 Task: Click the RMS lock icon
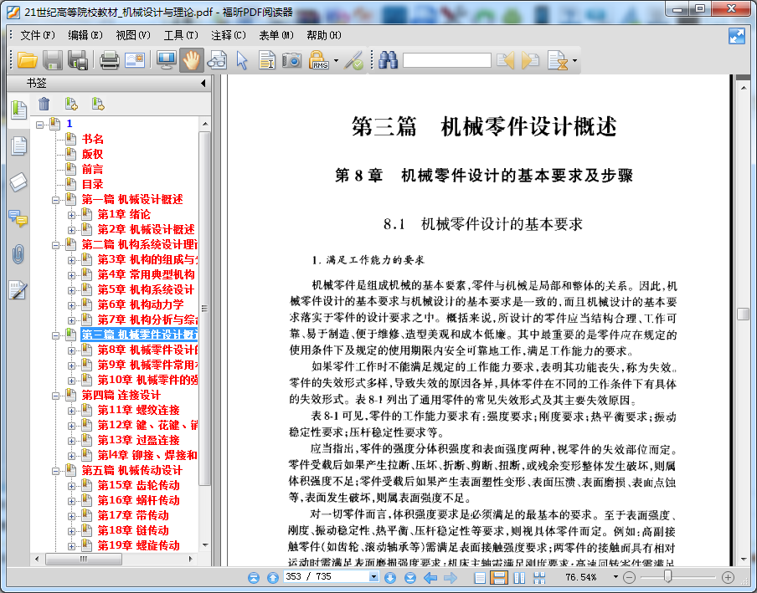[x=319, y=60]
